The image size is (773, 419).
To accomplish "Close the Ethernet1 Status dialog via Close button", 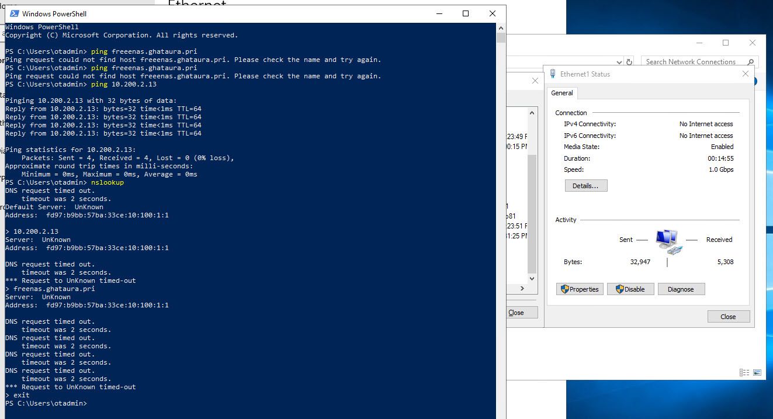I will tap(729, 317).
